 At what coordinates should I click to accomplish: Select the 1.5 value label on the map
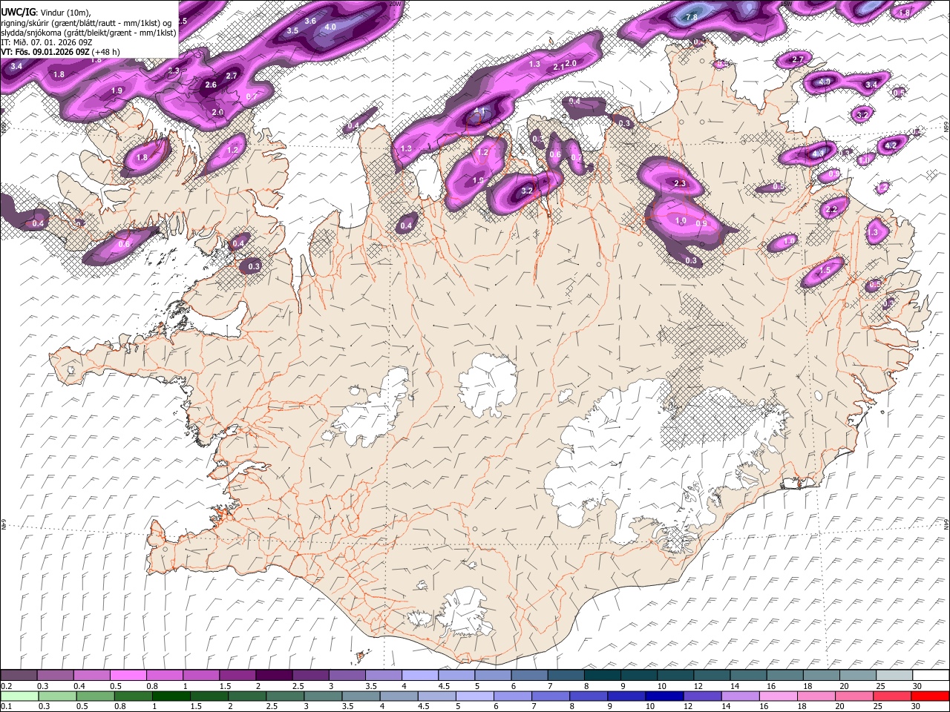point(825,271)
